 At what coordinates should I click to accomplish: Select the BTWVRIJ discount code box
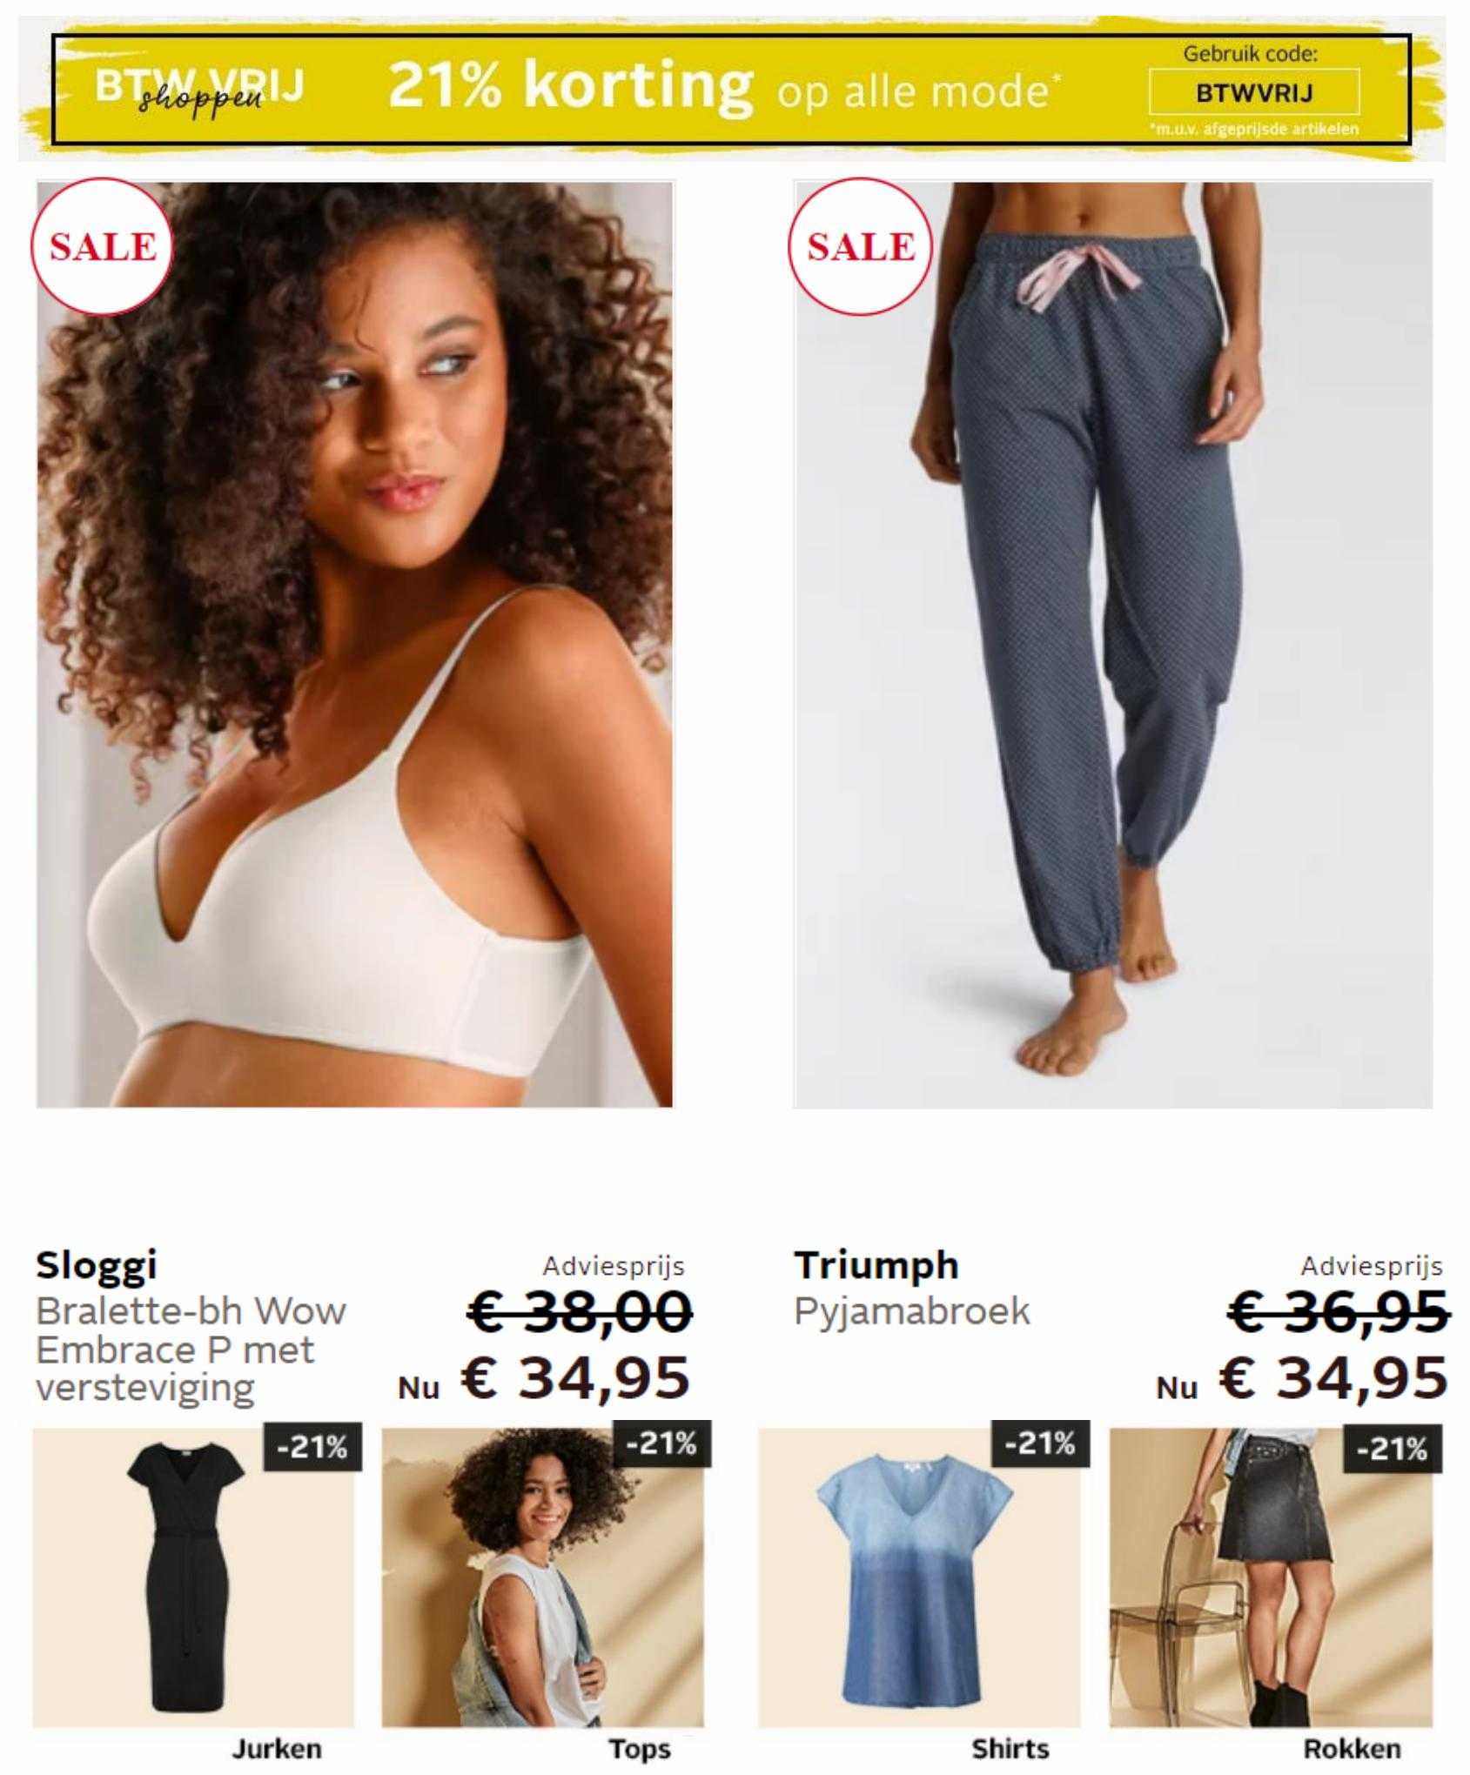pyautogui.click(x=1254, y=92)
